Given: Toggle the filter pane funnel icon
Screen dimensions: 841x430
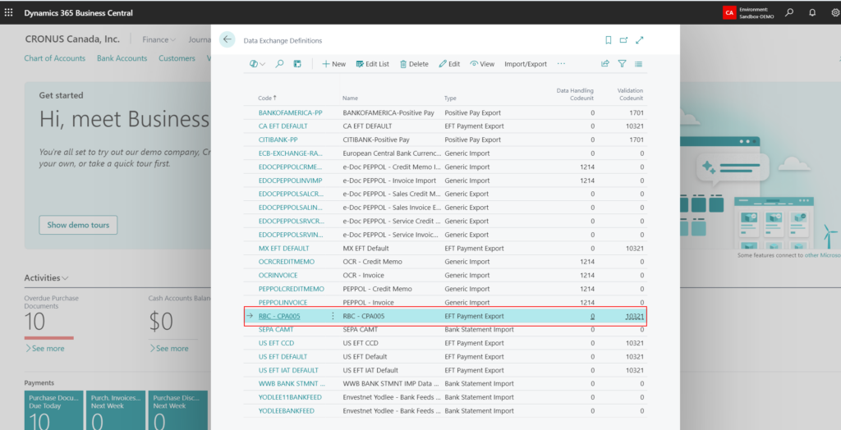Looking at the screenshot, I should [x=622, y=64].
